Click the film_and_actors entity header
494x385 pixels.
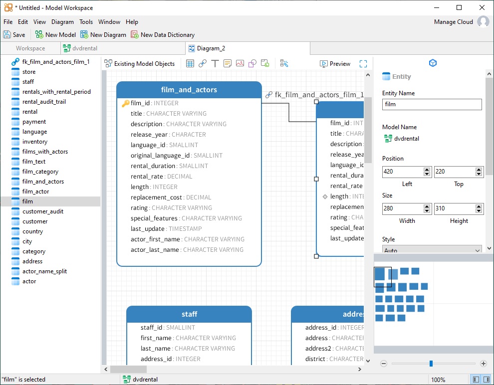point(189,90)
